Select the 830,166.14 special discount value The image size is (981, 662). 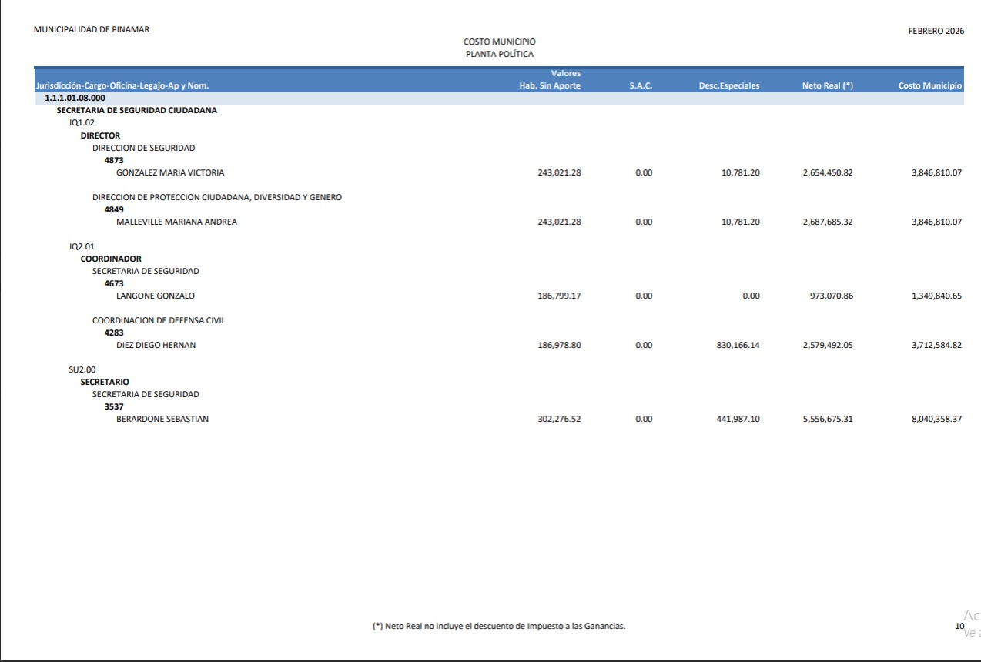click(x=738, y=345)
